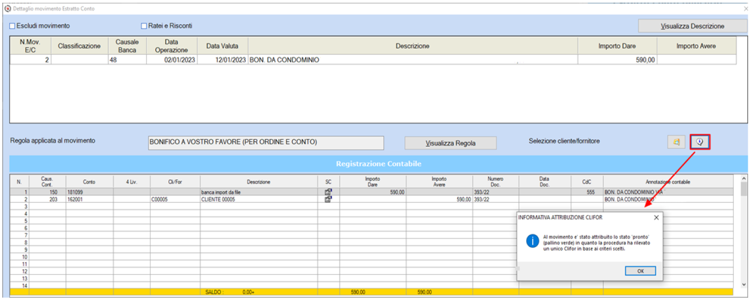Click the 12/01/2023 value date cell

(x=222, y=60)
